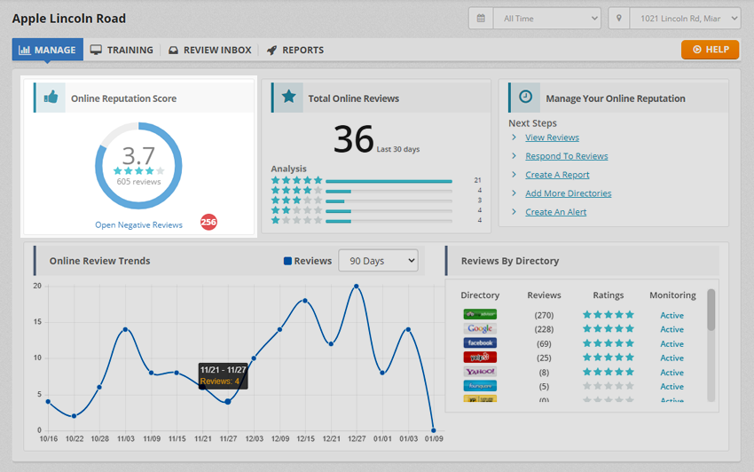Toggle the Reviews series in chart legend
This screenshot has width=754, height=472.
click(x=307, y=261)
